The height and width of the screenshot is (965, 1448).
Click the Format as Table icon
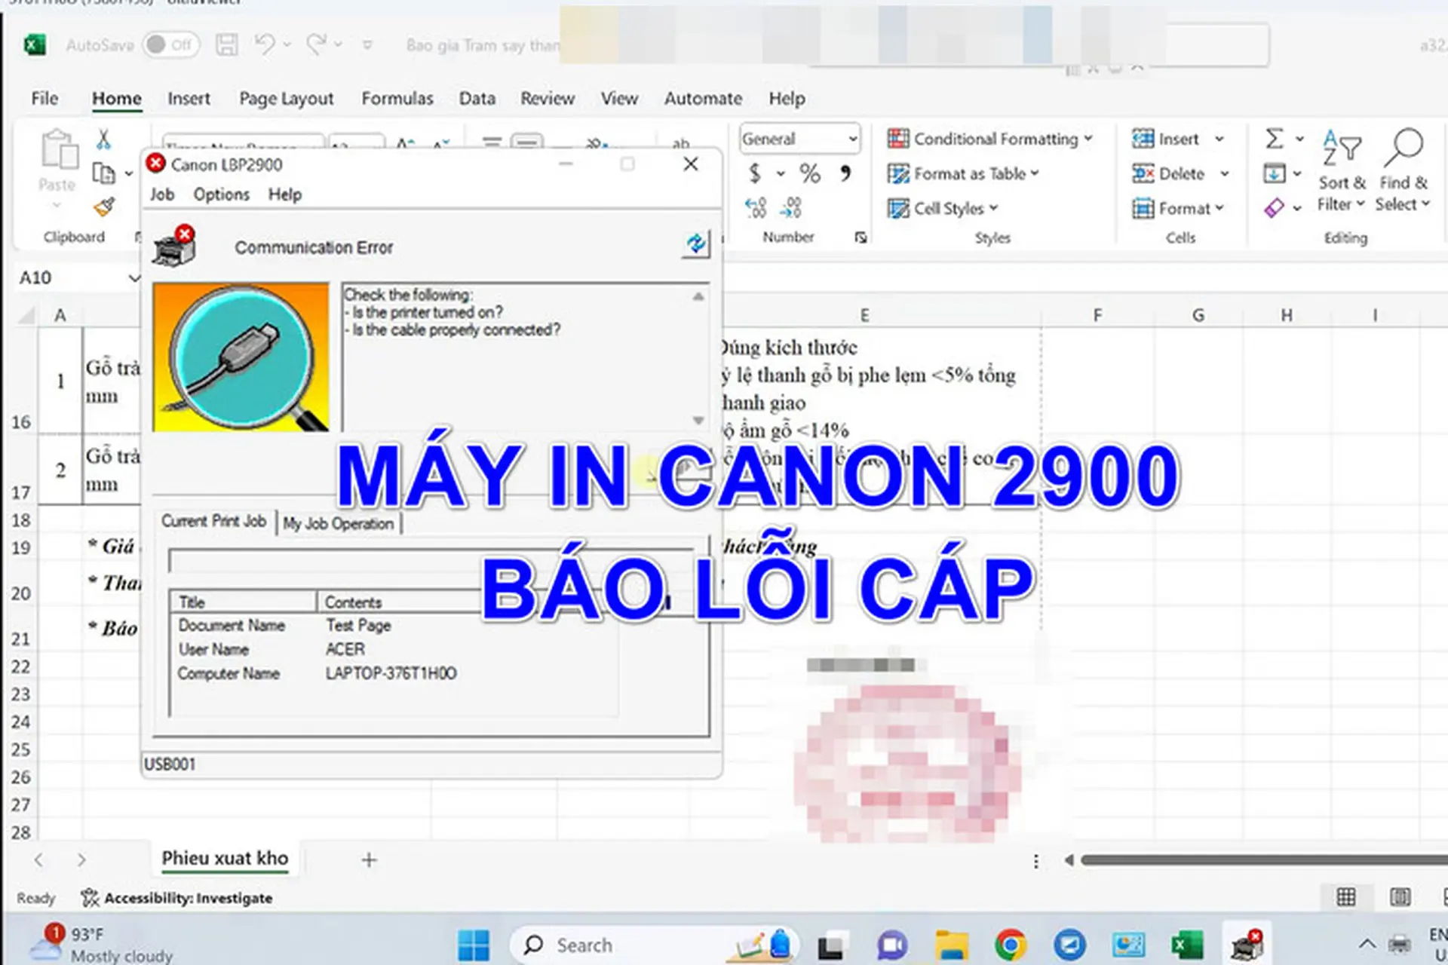tap(897, 173)
